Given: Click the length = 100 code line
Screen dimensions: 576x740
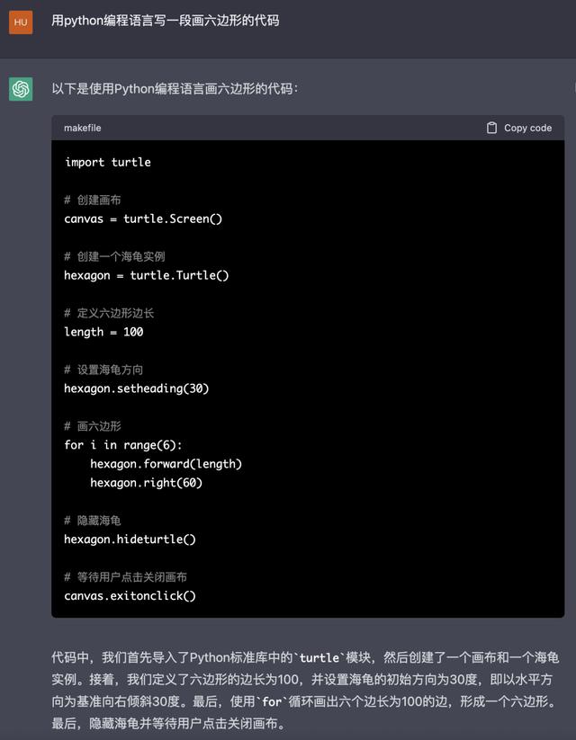Looking at the screenshot, I should (x=103, y=332).
